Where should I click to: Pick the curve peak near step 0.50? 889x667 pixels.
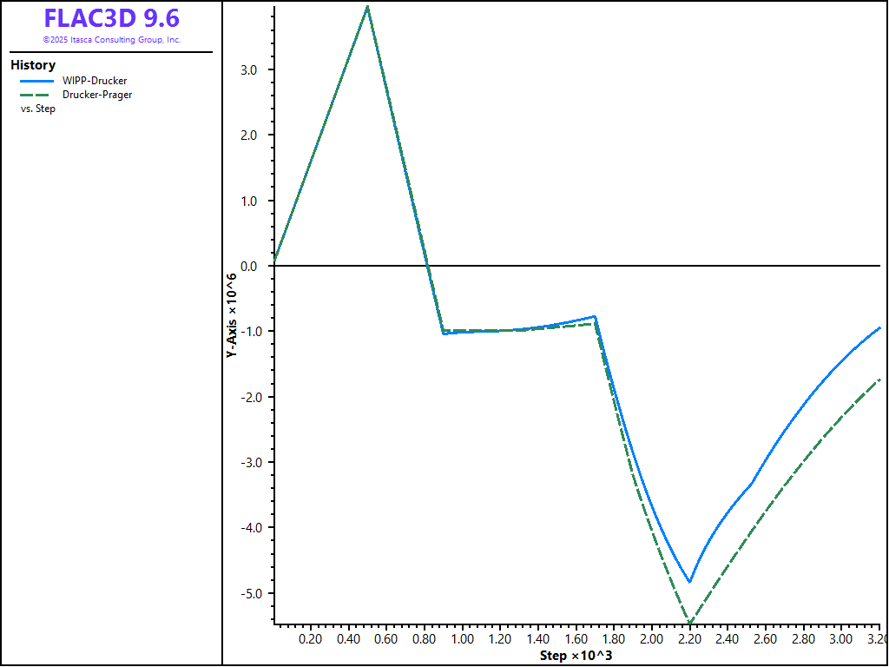(368, 7)
